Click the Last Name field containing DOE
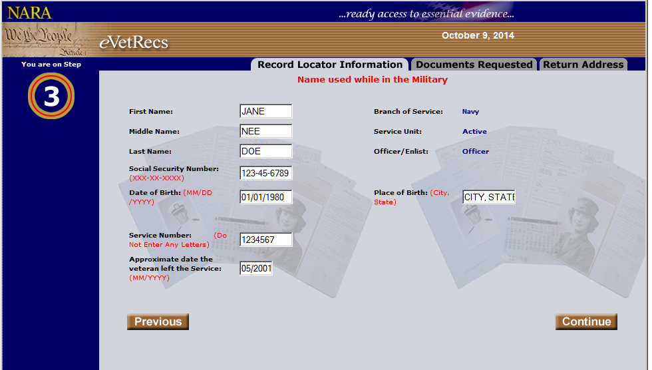Viewport: 652px width, 370px height. click(266, 151)
